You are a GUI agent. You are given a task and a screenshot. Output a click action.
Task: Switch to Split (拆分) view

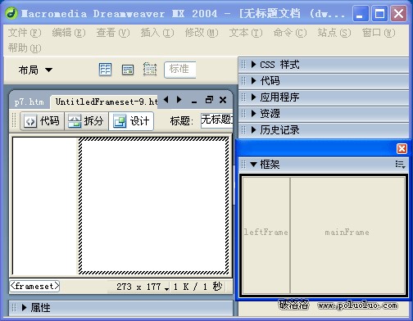click(x=86, y=121)
